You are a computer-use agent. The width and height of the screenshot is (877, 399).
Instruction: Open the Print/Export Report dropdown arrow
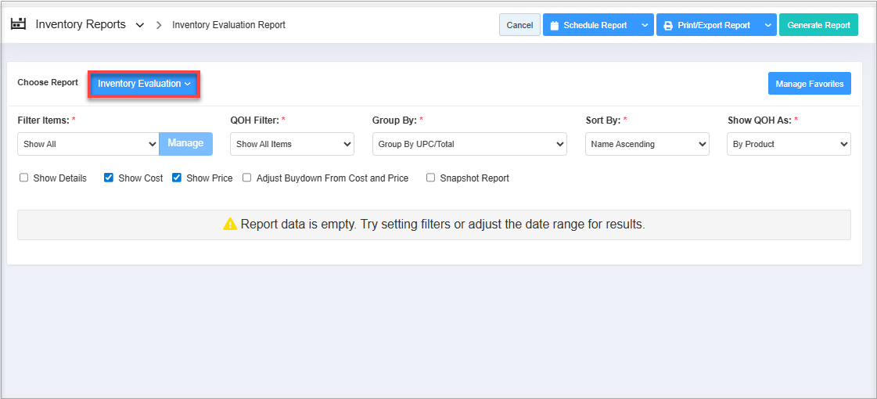(767, 25)
